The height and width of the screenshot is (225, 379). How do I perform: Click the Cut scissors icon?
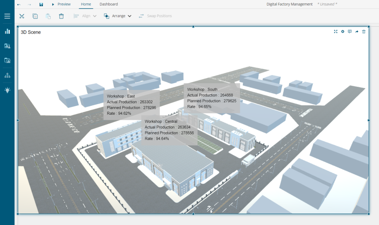(22, 16)
